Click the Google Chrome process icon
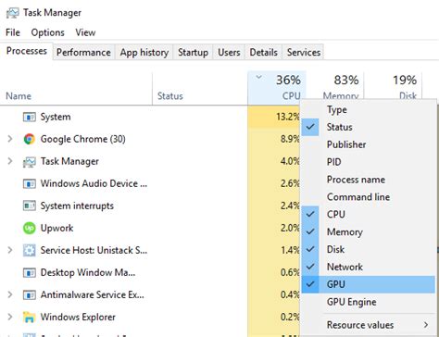Screen dimensions: 439x337 [30, 139]
